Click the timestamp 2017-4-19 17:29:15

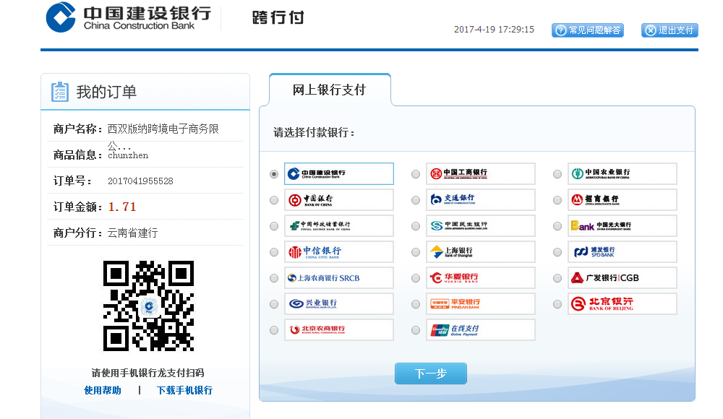coord(495,30)
